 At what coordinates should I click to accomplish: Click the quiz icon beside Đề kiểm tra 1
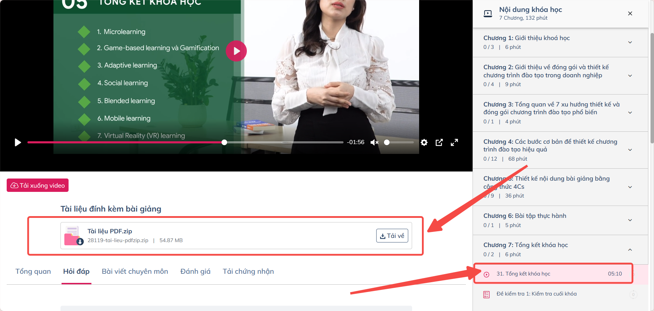click(x=487, y=294)
